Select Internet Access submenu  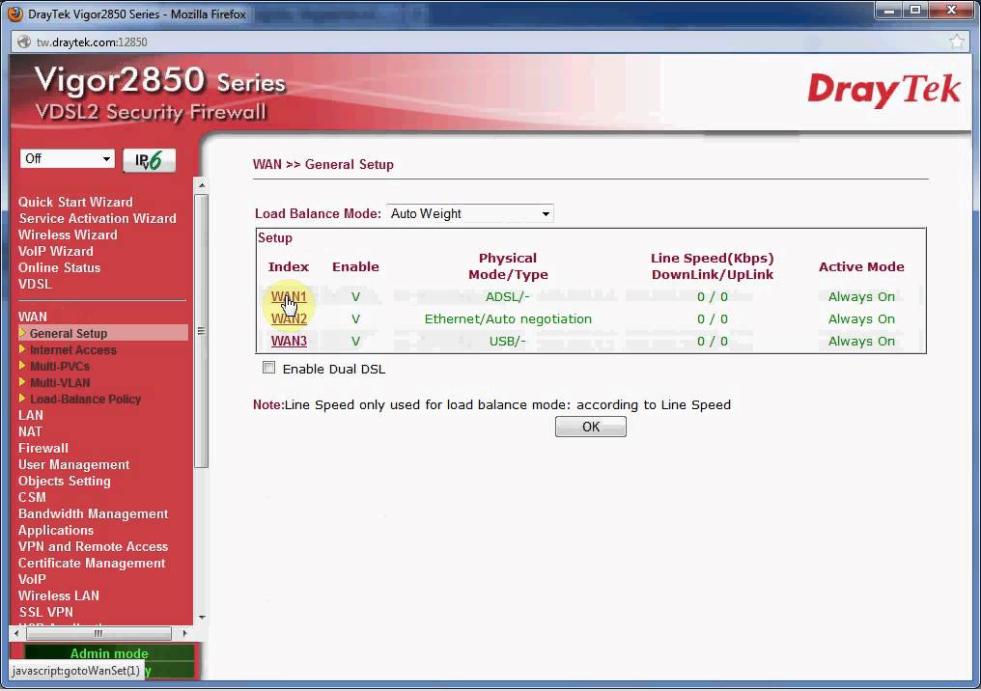pos(72,350)
